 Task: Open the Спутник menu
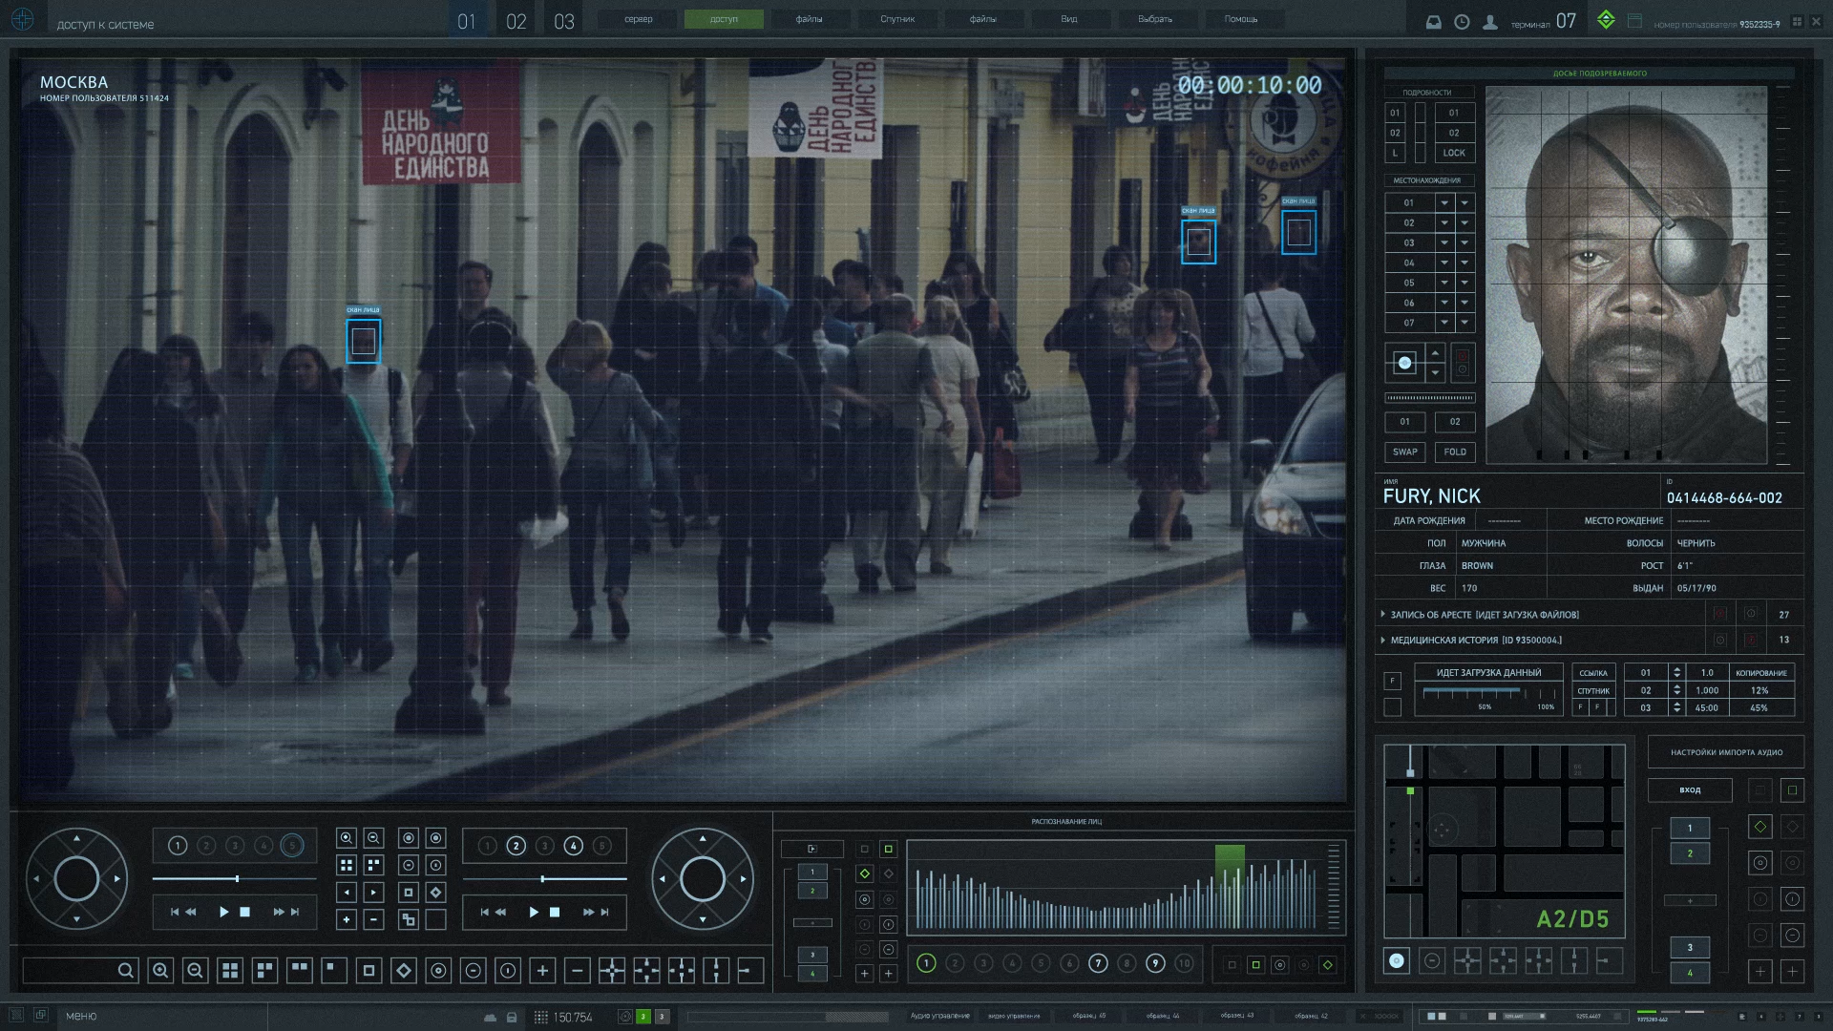click(897, 19)
